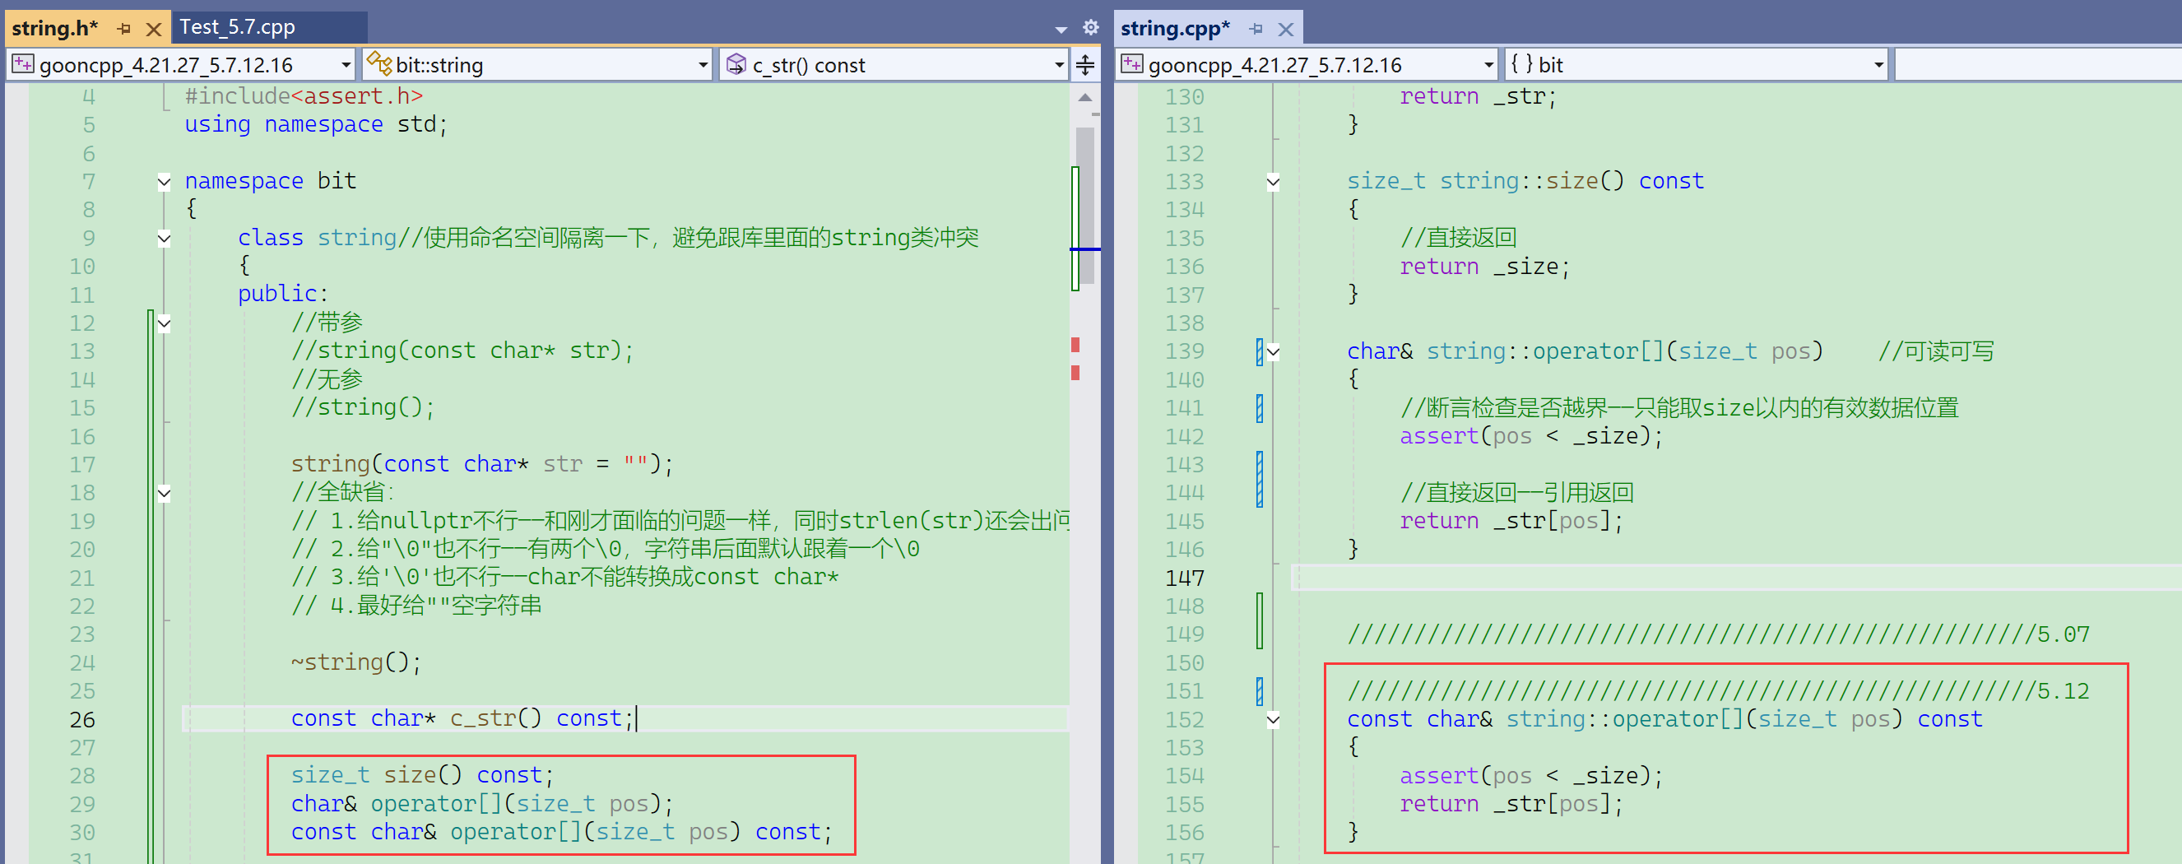Open the active files dropdown arrow
The height and width of the screenshot is (864, 2182).
click(x=1061, y=29)
